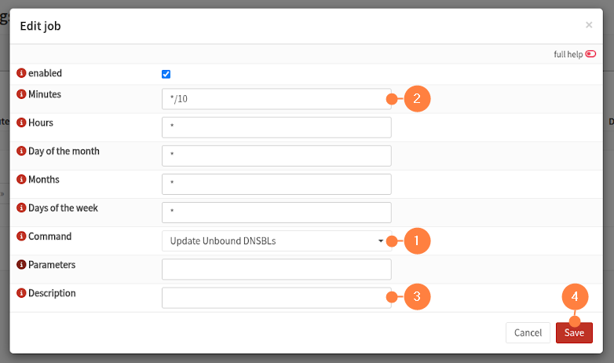
Task: Click the info icon beside Parameters
Action: click(21, 266)
